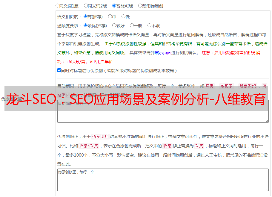272x197 pixels.
Task: Click the 语义相似度 label
Action: click(x=69, y=17)
